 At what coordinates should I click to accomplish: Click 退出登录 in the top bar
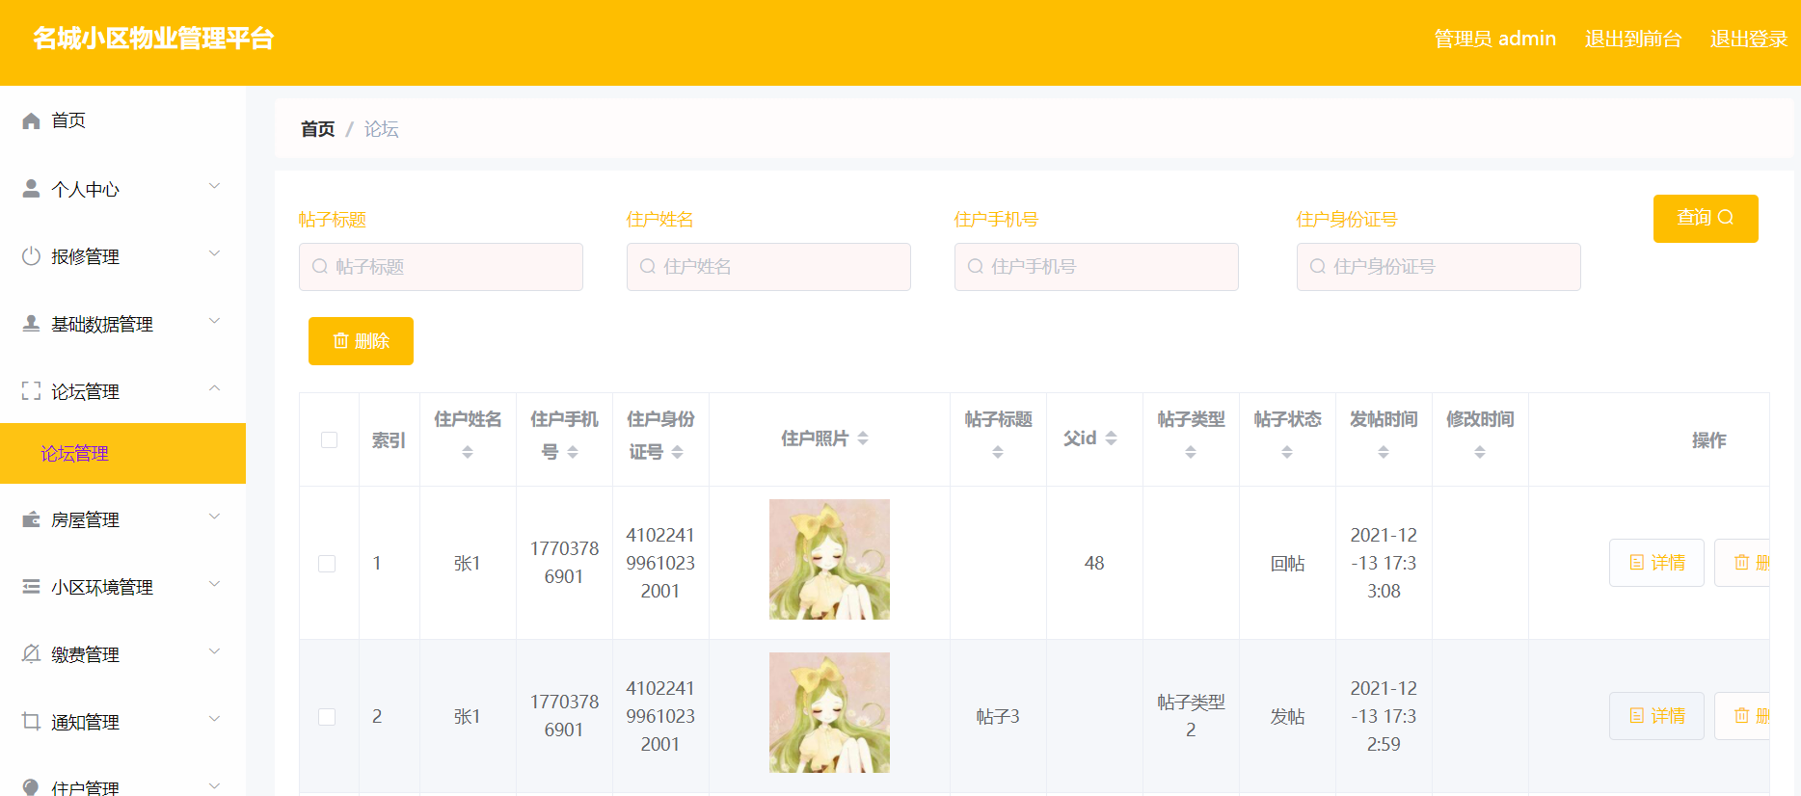[x=1749, y=39]
